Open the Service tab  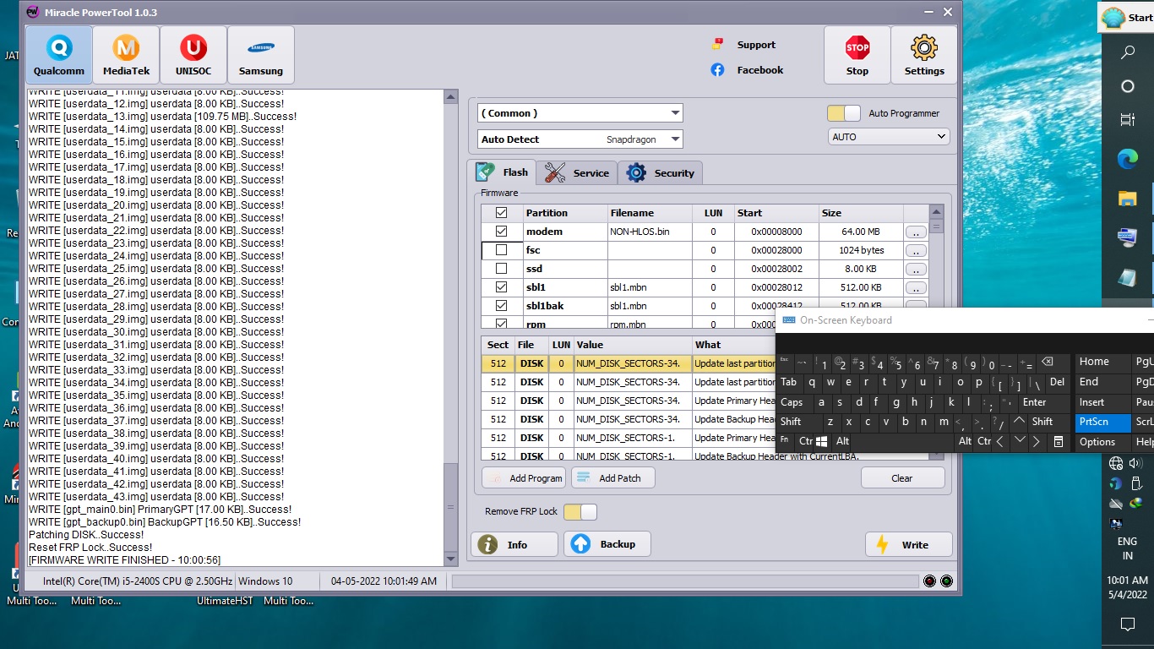click(x=577, y=173)
